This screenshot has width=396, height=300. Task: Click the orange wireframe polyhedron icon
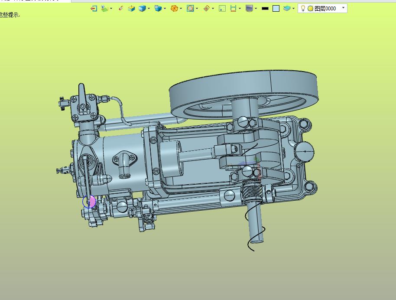[174, 9]
